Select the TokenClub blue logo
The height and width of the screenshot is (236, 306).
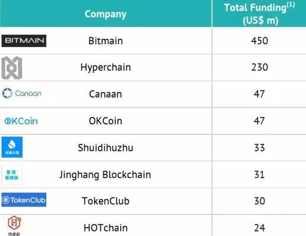pyautogui.click(x=24, y=200)
